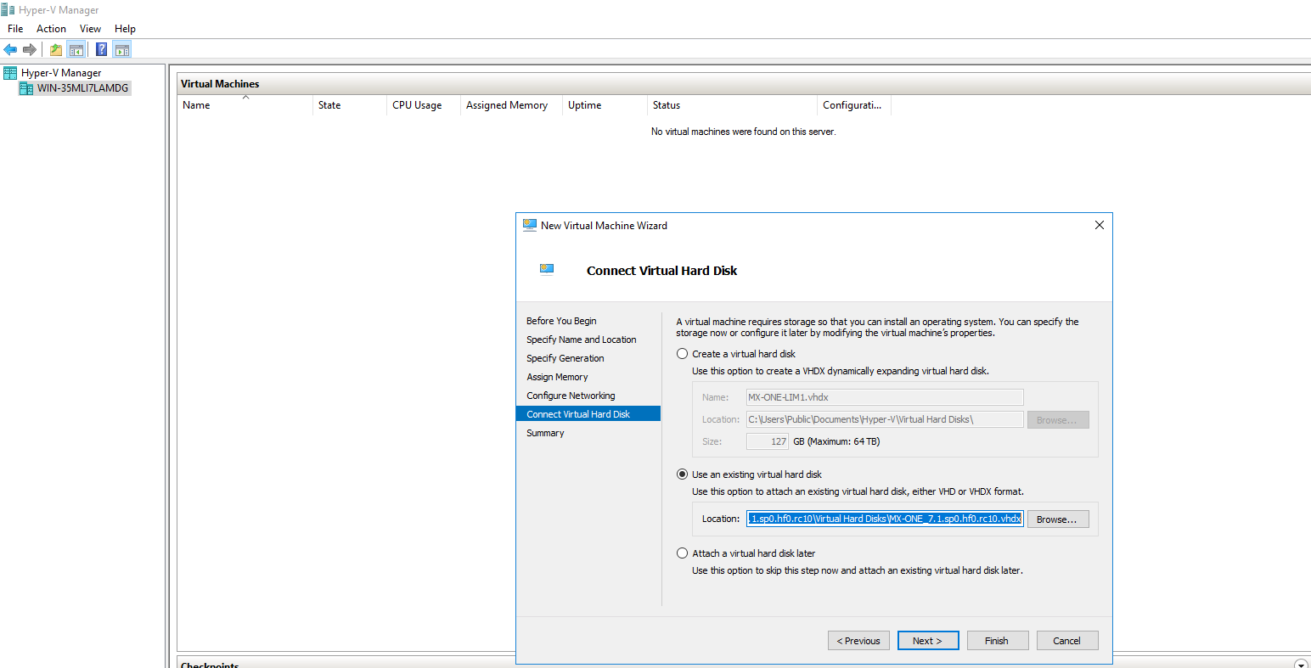
Task: Open the View menu
Action: click(x=90, y=29)
